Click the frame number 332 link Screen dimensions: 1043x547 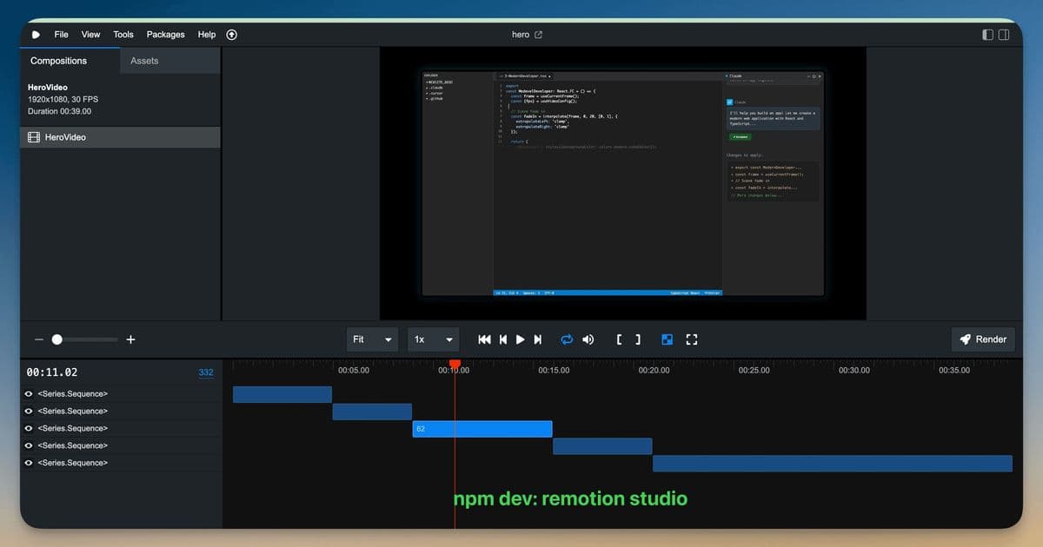[x=206, y=372]
